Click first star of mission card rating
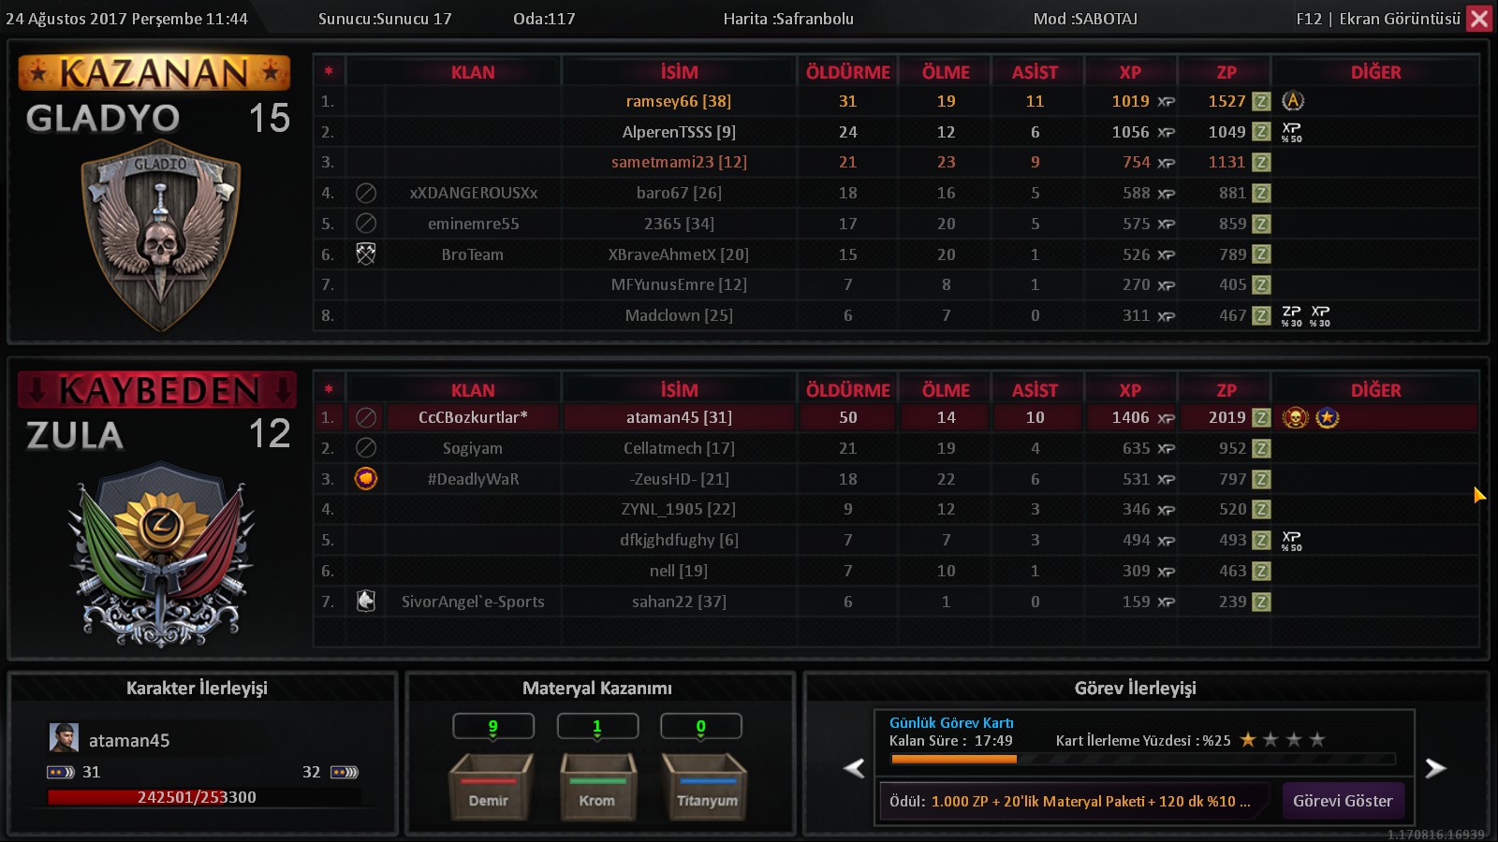 coord(1248,740)
